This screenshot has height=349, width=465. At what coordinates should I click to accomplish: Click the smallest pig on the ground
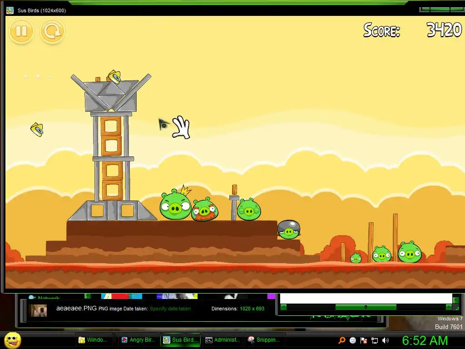coord(356,258)
